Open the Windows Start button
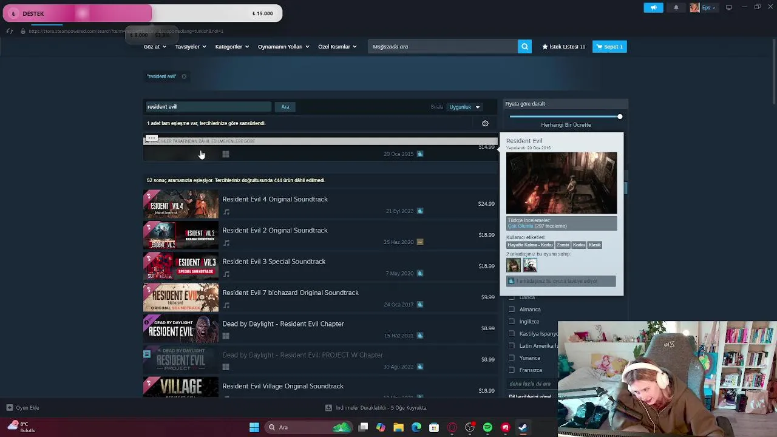The width and height of the screenshot is (777, 437). (x=254, y=427)
